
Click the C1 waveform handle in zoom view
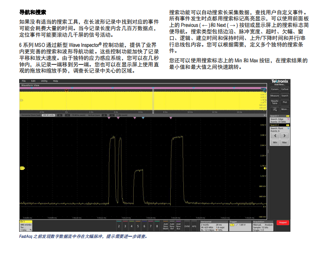click(22, 168)
